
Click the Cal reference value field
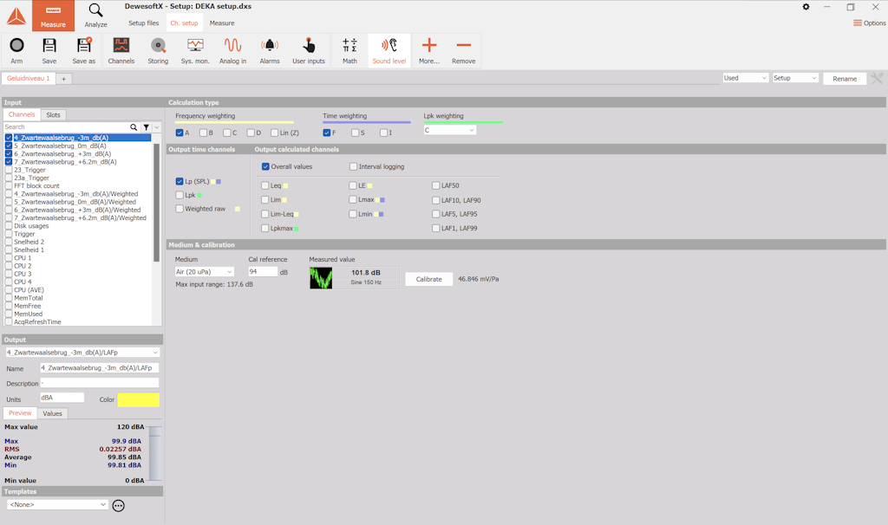pos(263,272)
